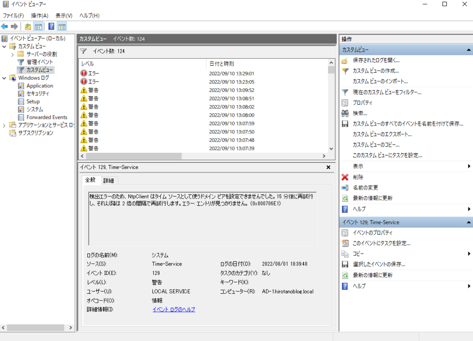Click the blue Help toolbar icon
Screen dimensions: 473x341
point(51,26)
